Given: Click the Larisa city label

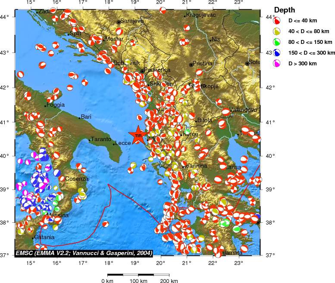Looking at the screenshot, I should click(233, 167).
